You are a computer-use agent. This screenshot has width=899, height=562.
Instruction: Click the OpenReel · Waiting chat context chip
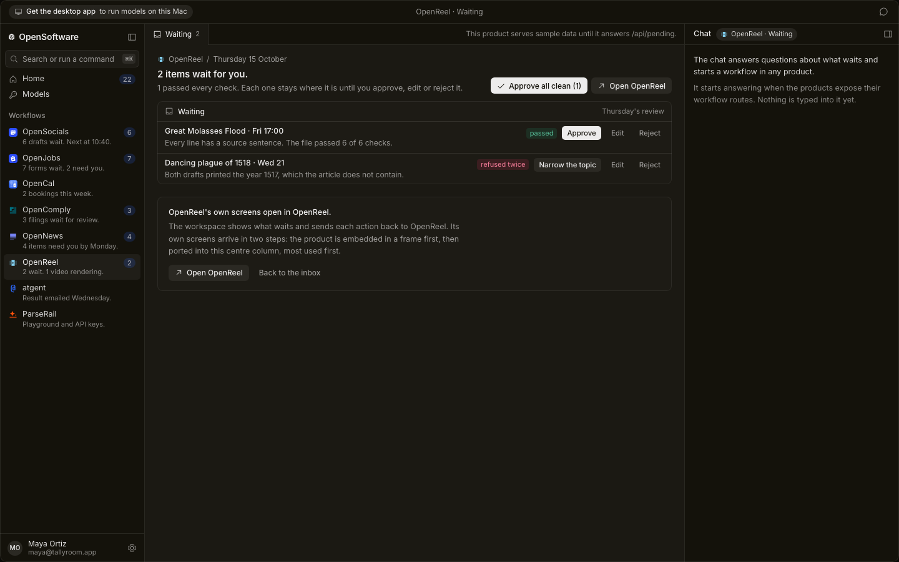[x=757, y=34]
